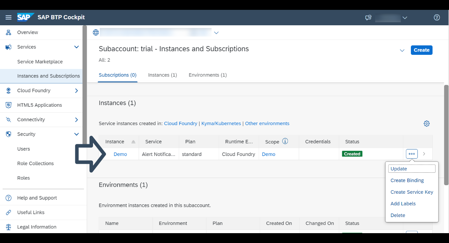Open the breadcrumb dropdown chevron

click(x=216, y=33)
